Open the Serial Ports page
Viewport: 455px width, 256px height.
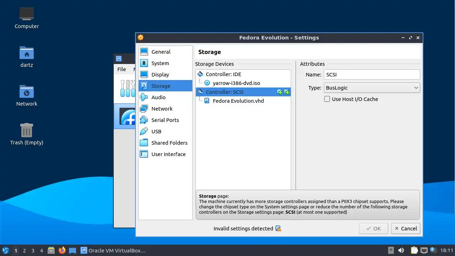point(165,120)
